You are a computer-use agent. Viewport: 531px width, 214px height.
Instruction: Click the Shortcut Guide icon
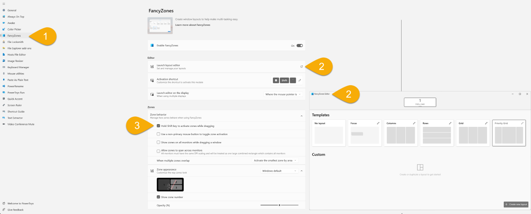[x=3, y=111]
